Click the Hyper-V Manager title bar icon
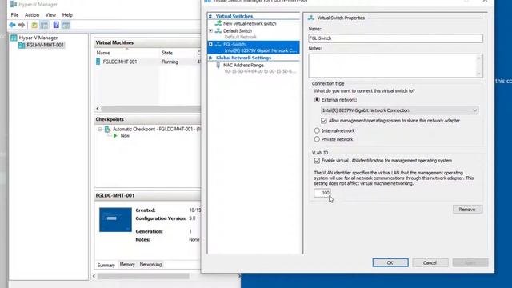Image resolution: width=512 pixels, height=288 pixels. point(14,4)
